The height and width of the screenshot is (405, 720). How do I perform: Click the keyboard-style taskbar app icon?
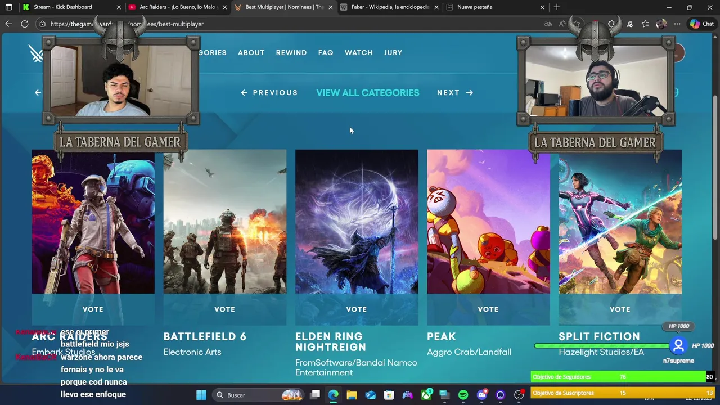tap(444, 395)
